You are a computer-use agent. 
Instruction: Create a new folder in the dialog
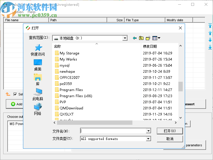[x=148, y=38]
